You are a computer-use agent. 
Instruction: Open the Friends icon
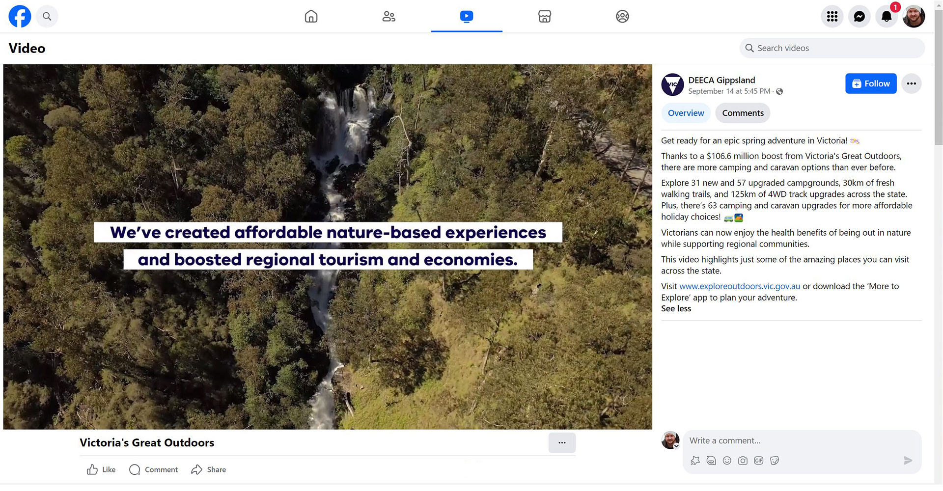[388, 16]
